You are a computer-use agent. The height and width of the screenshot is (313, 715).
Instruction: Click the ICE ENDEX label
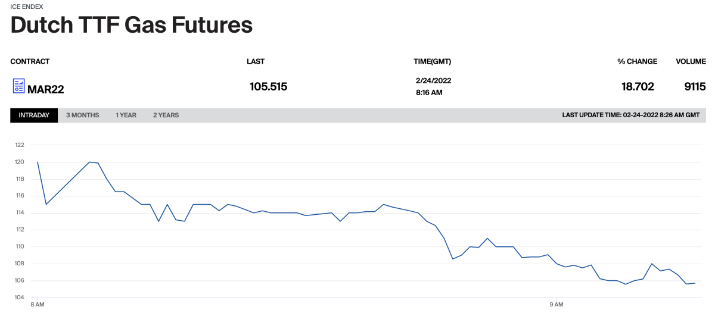(x=27, y=5)
